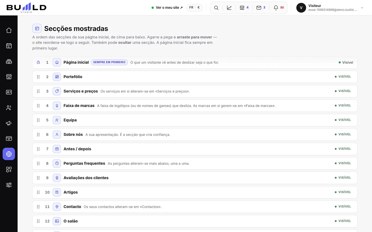Click the price tag icon of Serviços e preços

coord(57,91)
